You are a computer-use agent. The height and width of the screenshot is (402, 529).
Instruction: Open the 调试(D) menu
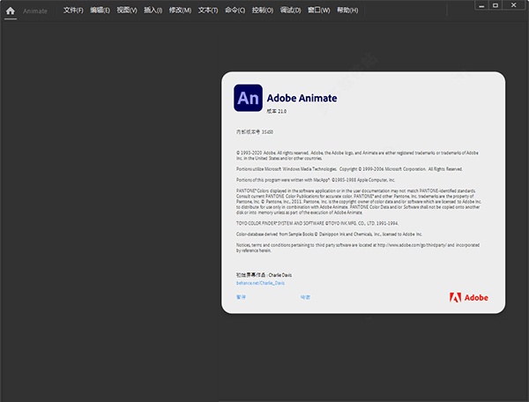290,10
